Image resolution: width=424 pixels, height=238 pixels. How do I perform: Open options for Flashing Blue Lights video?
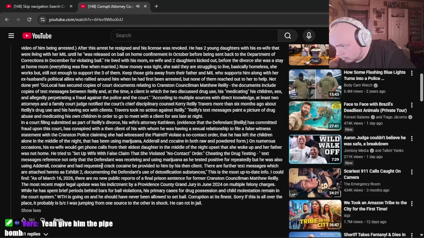tap(412, 73)
